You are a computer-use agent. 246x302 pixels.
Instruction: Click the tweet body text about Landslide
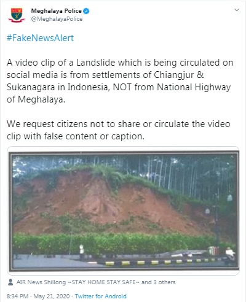click(x=120, y=81)
